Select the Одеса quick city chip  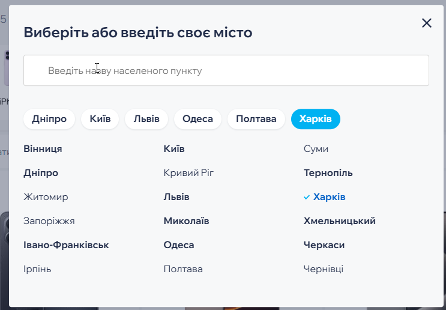click(x=198, y=119)
